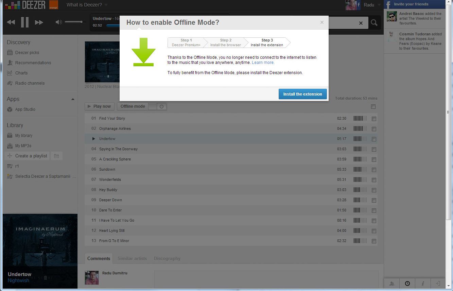Play track I Have To Let You Go

click(117, 220)
